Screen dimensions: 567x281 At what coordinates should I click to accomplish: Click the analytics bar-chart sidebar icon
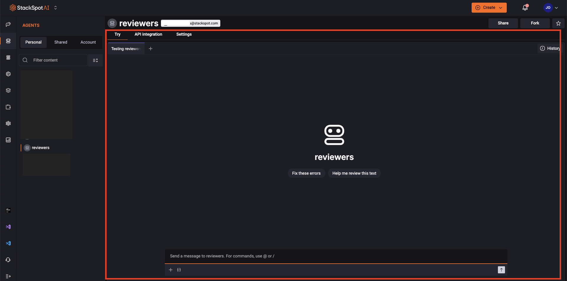tap(8, 140)
